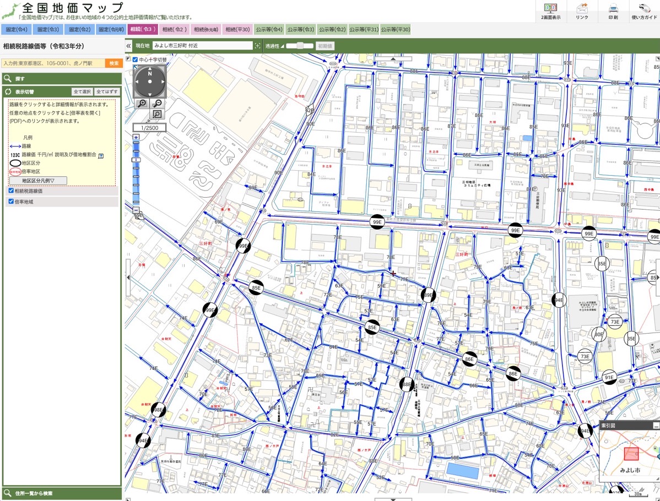Open the 使い方ガイド mouse icon
This screenshot has width=660, height=501.
point(644,8)
